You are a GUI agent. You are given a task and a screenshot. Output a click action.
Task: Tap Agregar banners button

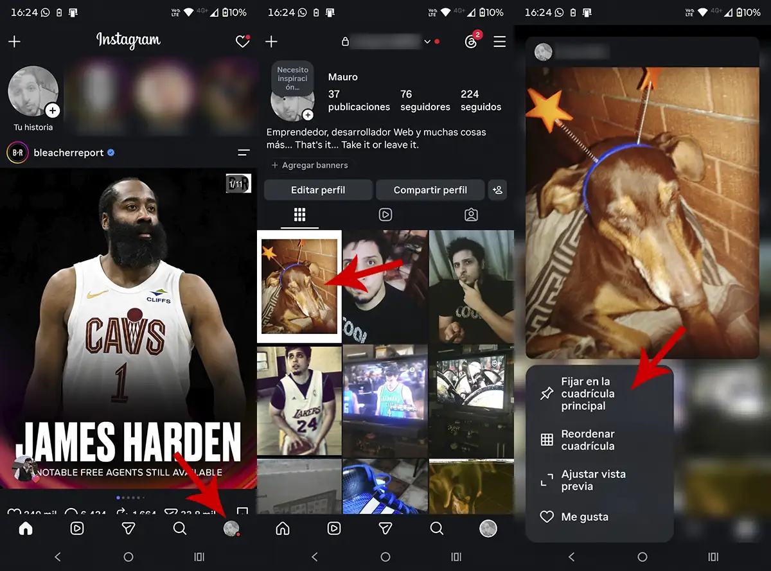[310, 165]
